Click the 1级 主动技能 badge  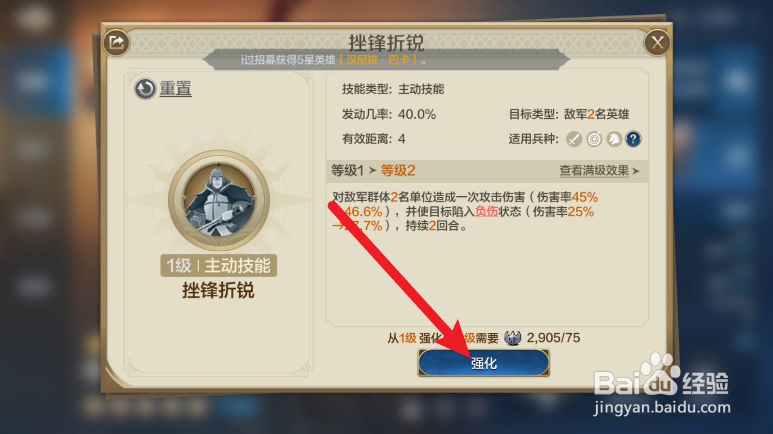click(x=219, y=266)
